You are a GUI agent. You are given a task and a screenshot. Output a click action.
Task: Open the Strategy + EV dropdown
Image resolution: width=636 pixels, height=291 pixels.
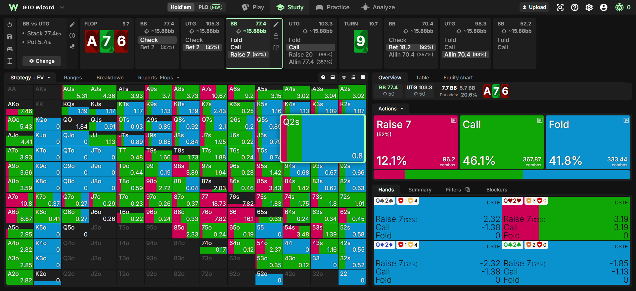(x=30, y=78)
